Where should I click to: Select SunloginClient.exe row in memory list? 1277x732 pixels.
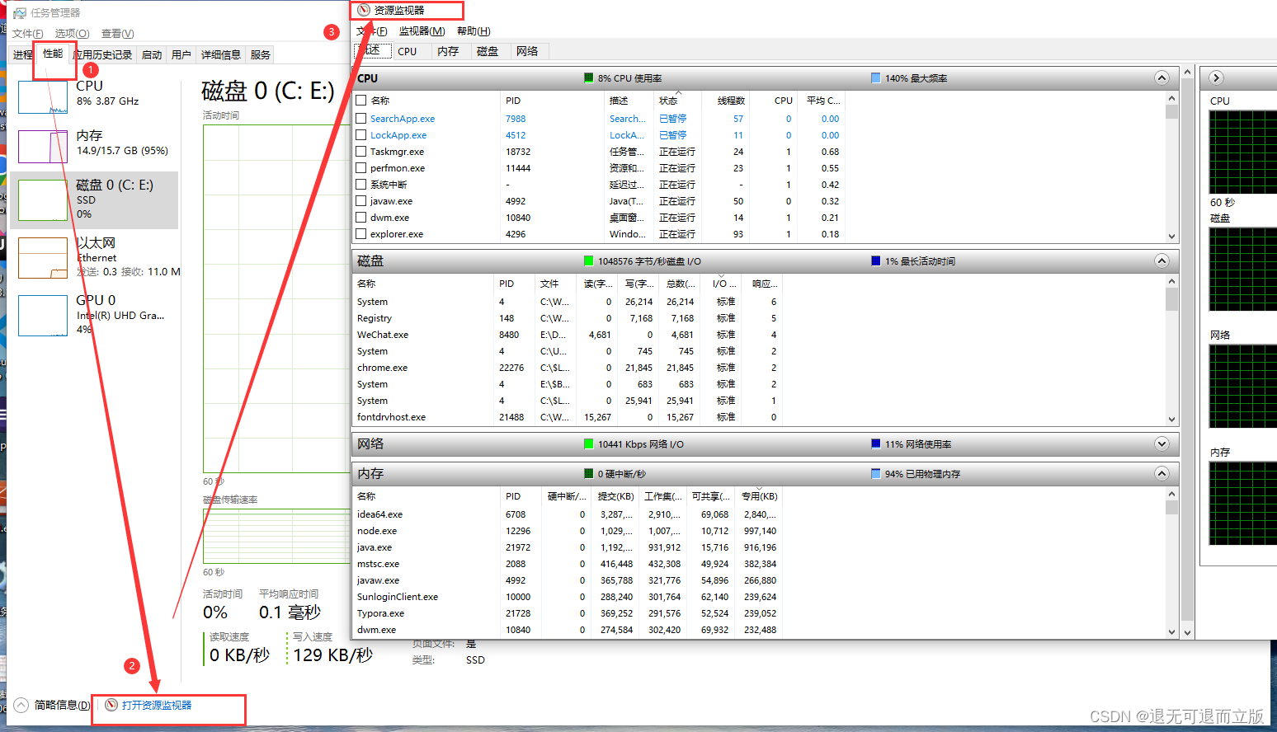(x=568, y=597)
